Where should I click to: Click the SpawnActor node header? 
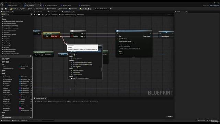[x=134, y=31]
